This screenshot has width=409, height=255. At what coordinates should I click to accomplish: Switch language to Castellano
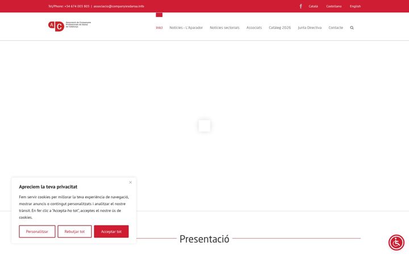pyautogui.click(x=333, y=6)
